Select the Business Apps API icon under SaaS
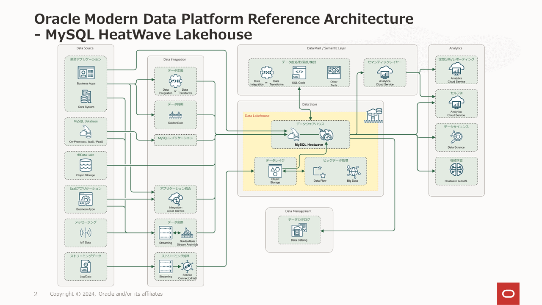Image resolution: width=542 pixels, height=305 pixels. [86, 199]
